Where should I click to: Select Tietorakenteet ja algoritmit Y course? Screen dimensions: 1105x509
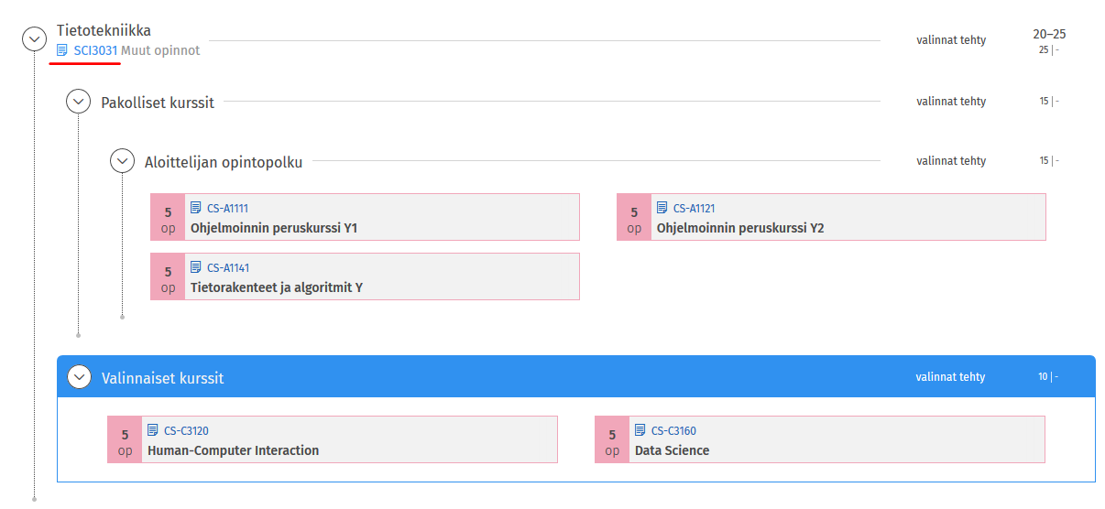tap(276, 287)
